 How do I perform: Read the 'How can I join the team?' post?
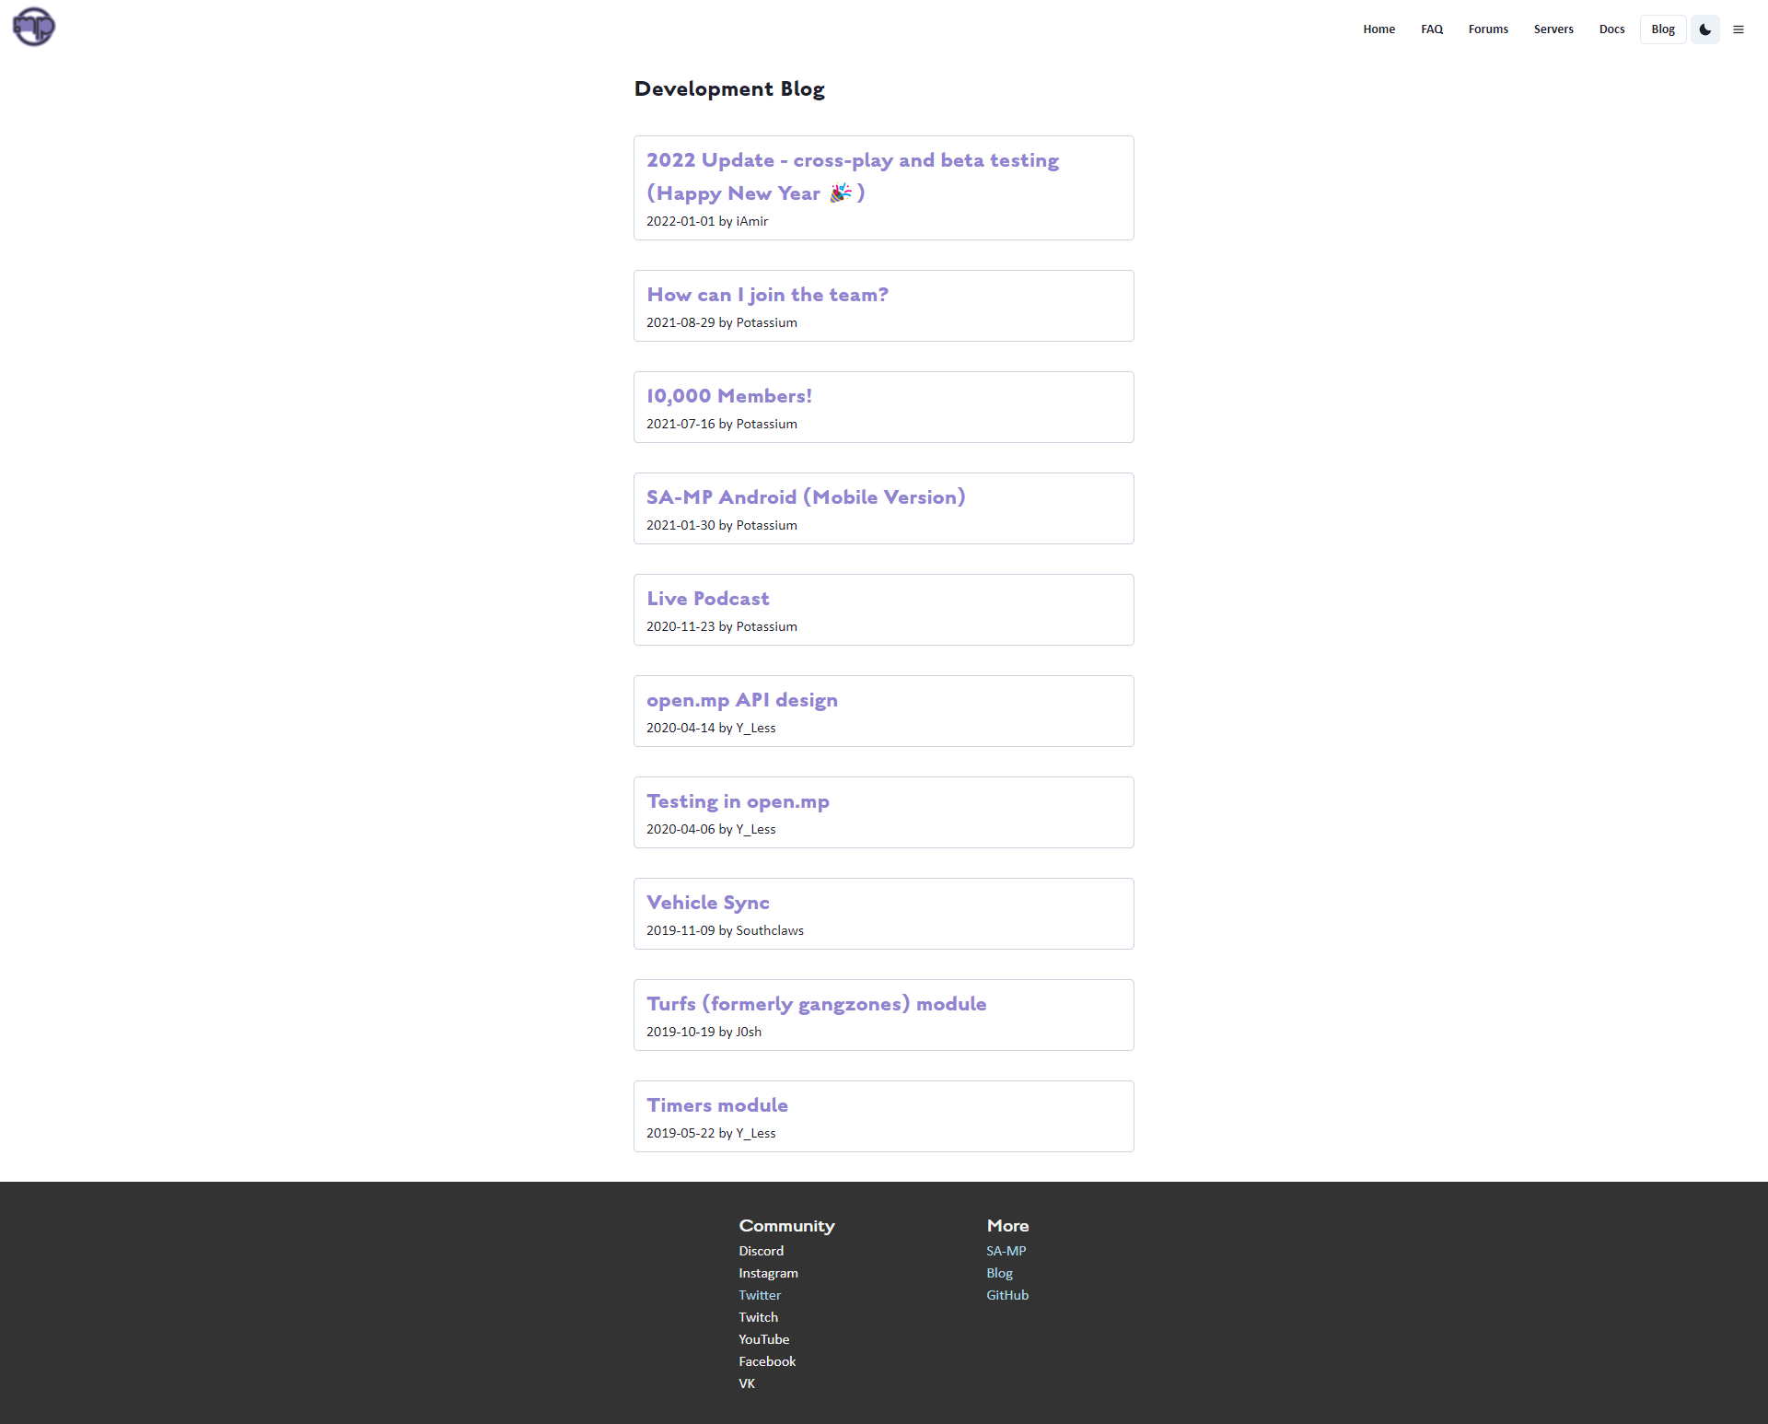pyautogui.click(x=767, y=295)
